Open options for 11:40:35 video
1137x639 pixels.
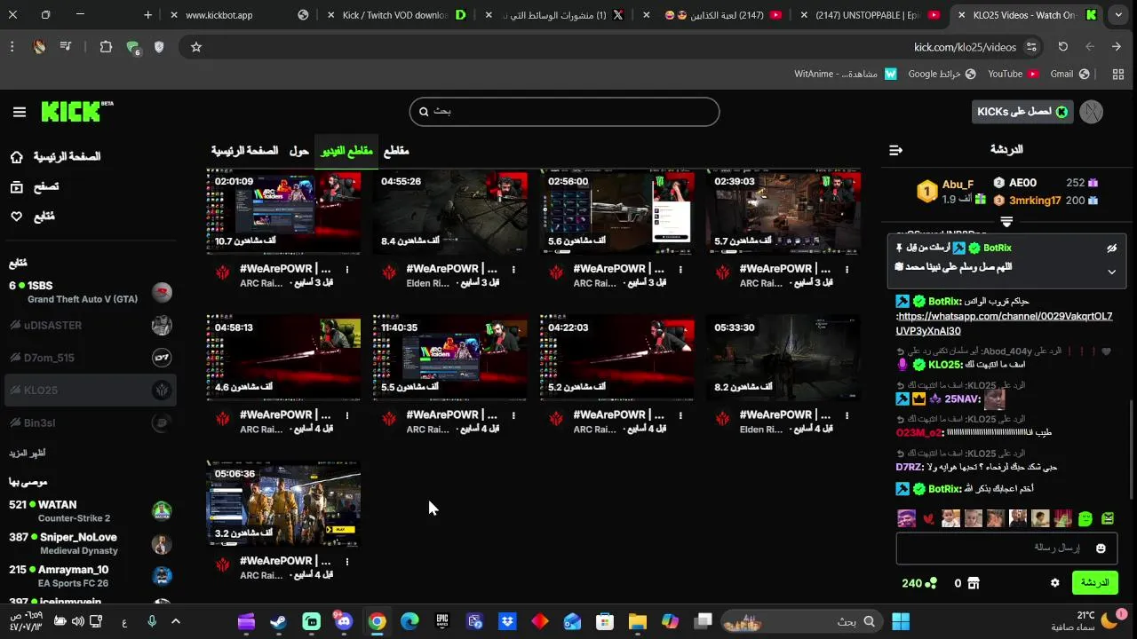(x=514, y=415)
